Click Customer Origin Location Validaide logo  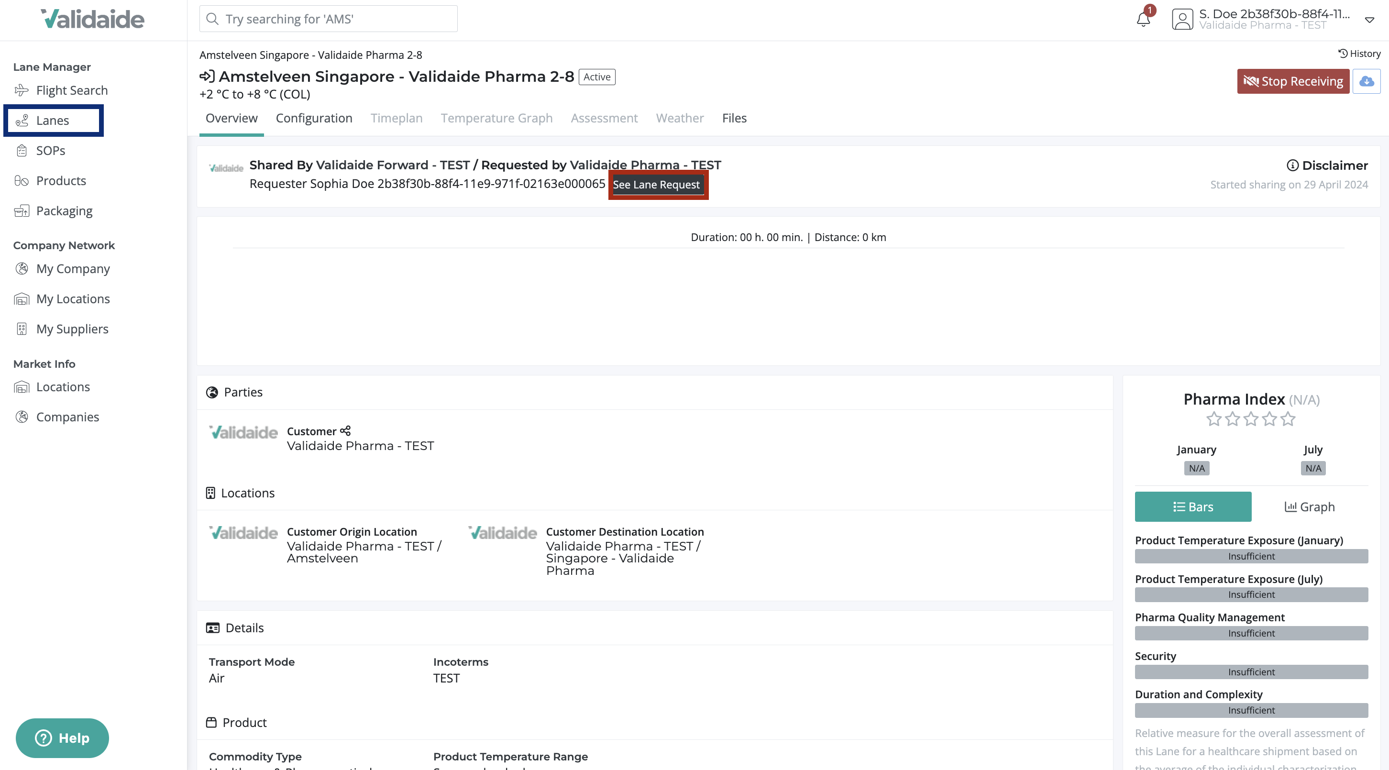point(243,533)
